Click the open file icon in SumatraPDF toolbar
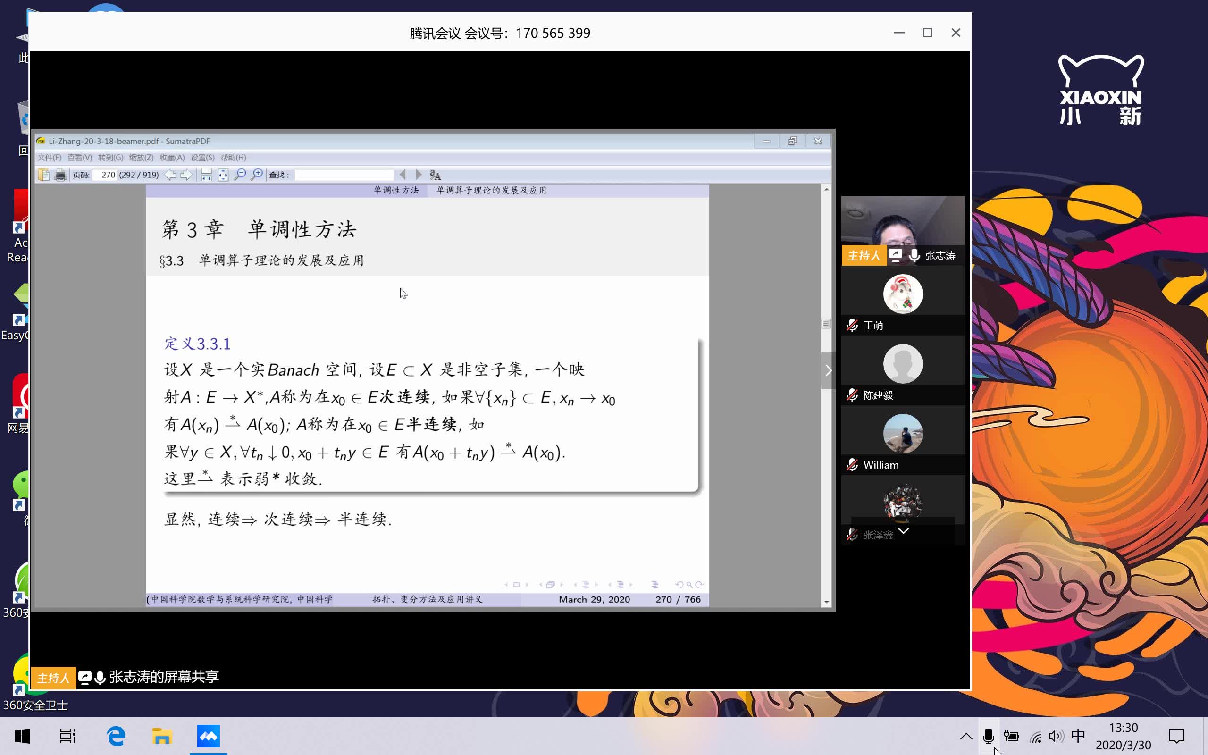The height and width of the screenshot is (755, 1208). point(44,175)
